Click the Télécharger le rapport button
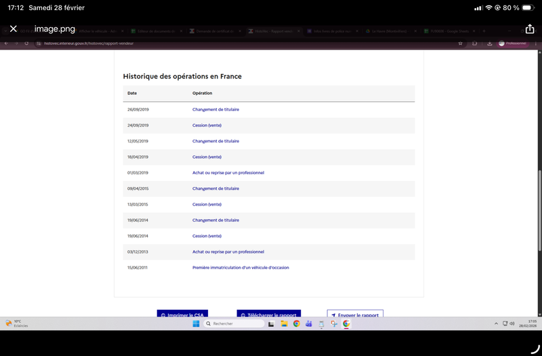 269,315
